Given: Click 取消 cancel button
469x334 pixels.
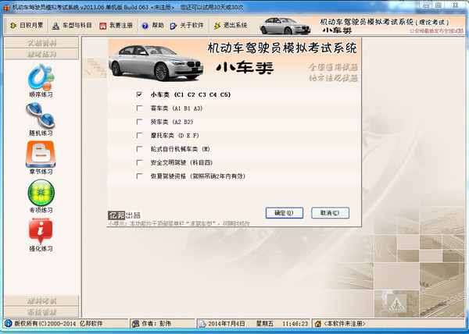Looking at the screenshot, I should coord(329,212).
